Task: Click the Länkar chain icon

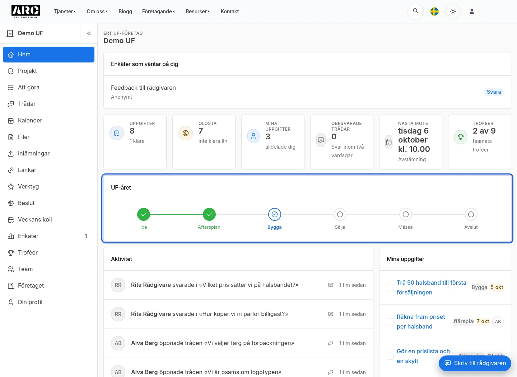Action: point(11,170)
